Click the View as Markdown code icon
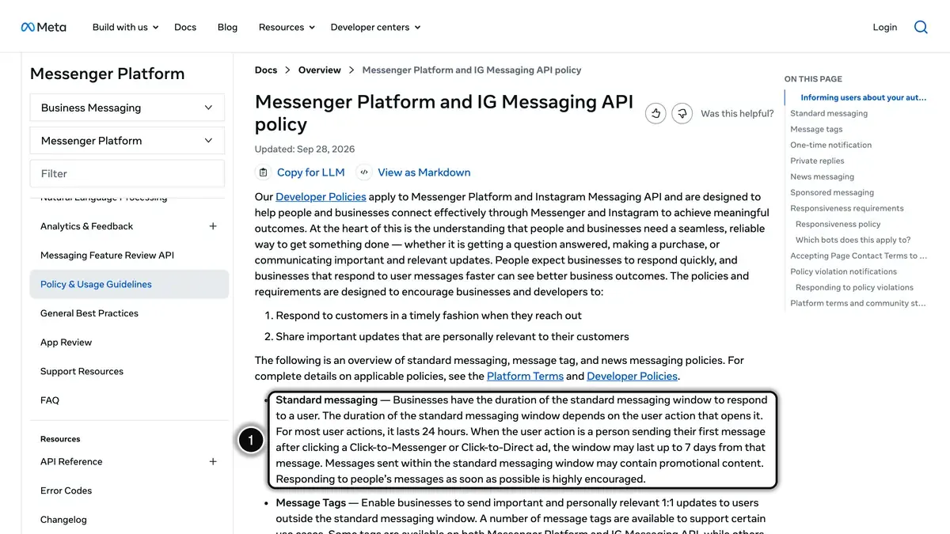 pos(364,172)
